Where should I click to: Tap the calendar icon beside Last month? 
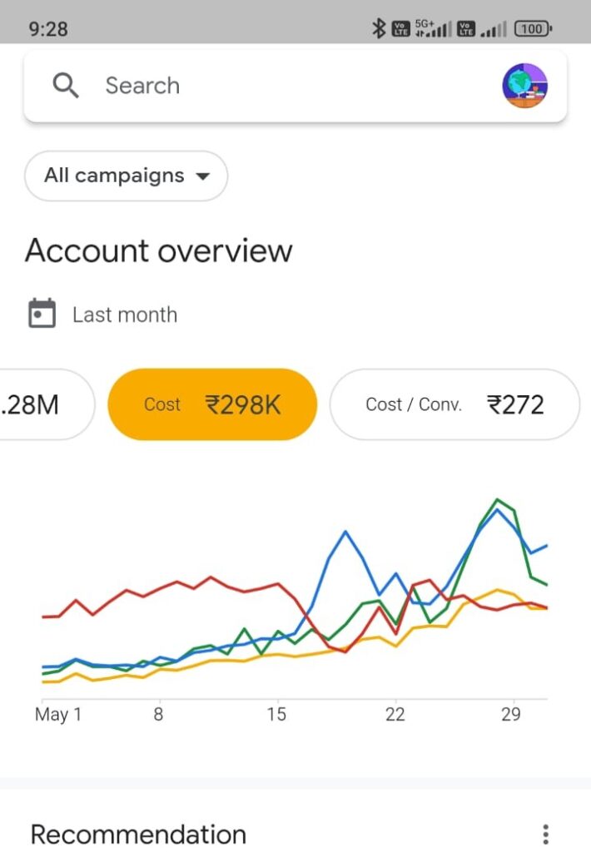pyautogui.click(x=42, y=315)
